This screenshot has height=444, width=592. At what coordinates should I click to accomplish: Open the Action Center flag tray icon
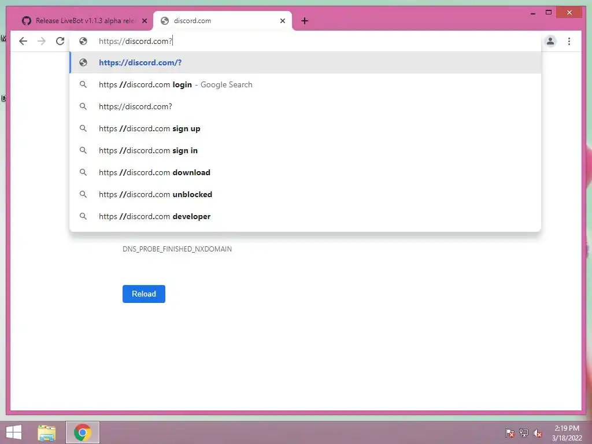click(510, 432)
